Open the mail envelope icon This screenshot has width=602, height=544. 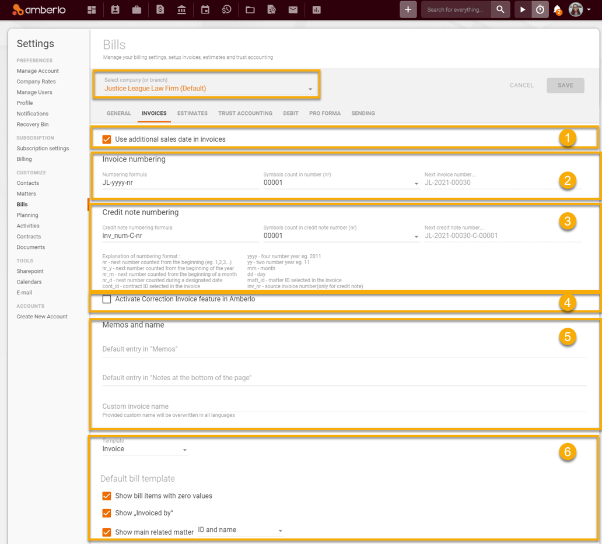tap(293, 9)
